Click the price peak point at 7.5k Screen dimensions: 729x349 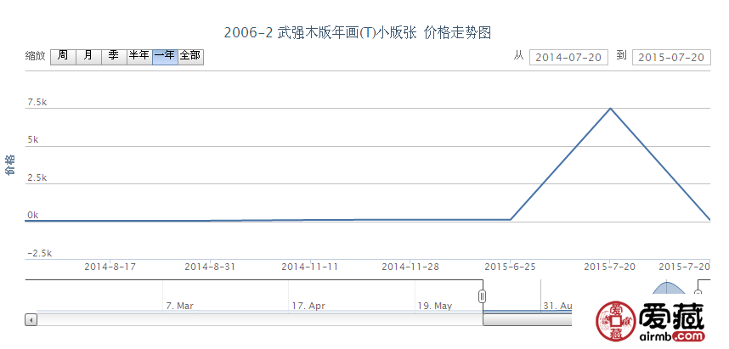[610, 109]
